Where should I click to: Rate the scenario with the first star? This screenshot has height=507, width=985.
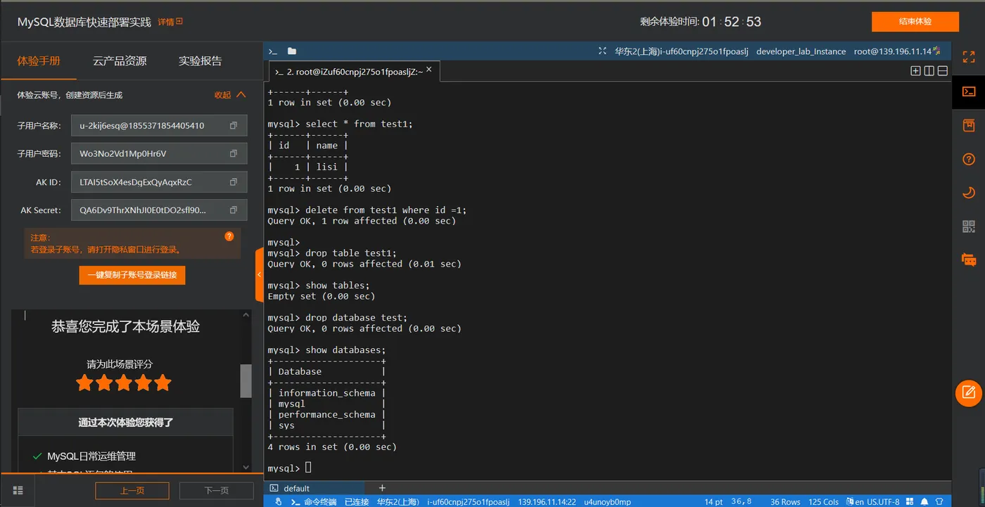(84, 383)
